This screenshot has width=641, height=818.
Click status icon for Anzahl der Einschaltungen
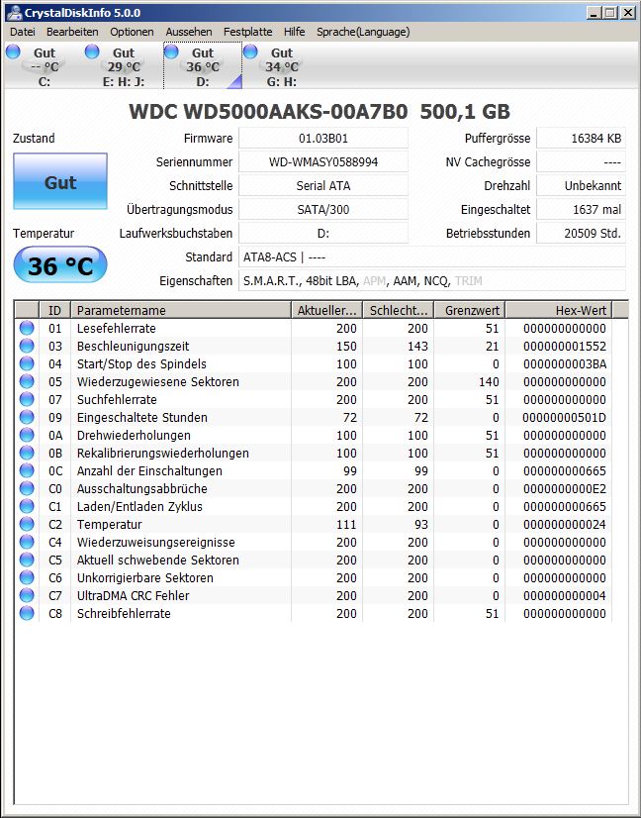point(27,470)
